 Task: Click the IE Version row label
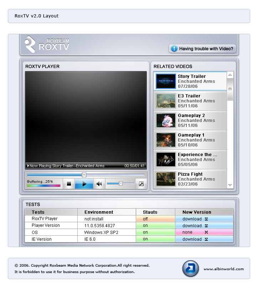pyautogui.click(x=42, y=239)
